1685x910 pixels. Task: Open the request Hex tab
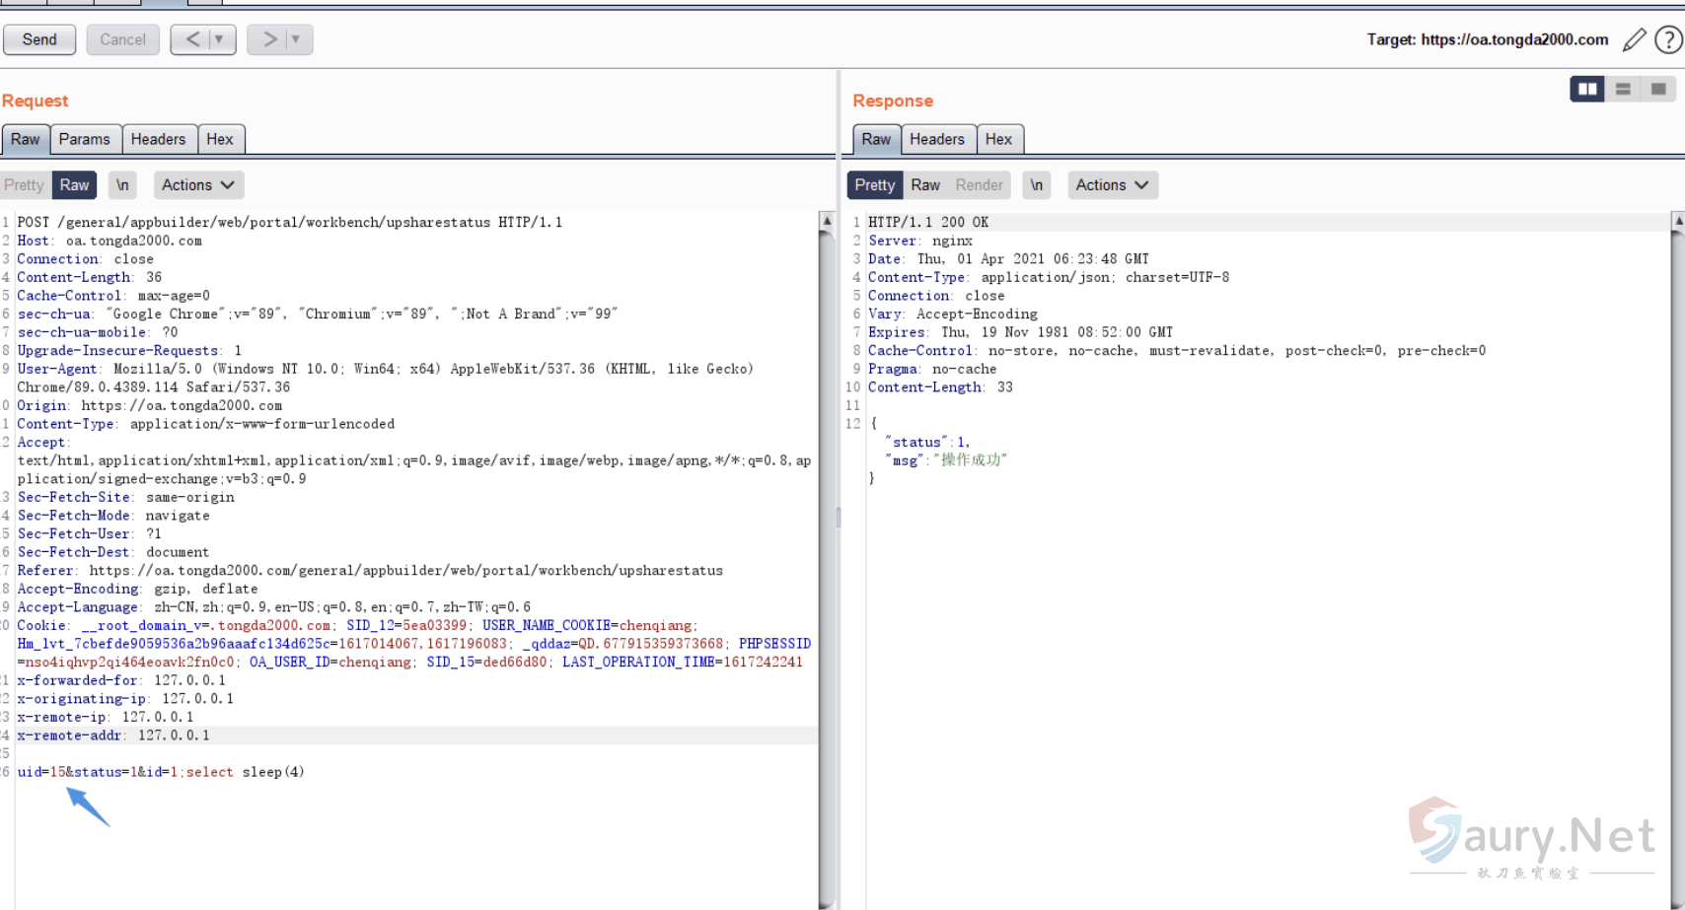point(220,139)
